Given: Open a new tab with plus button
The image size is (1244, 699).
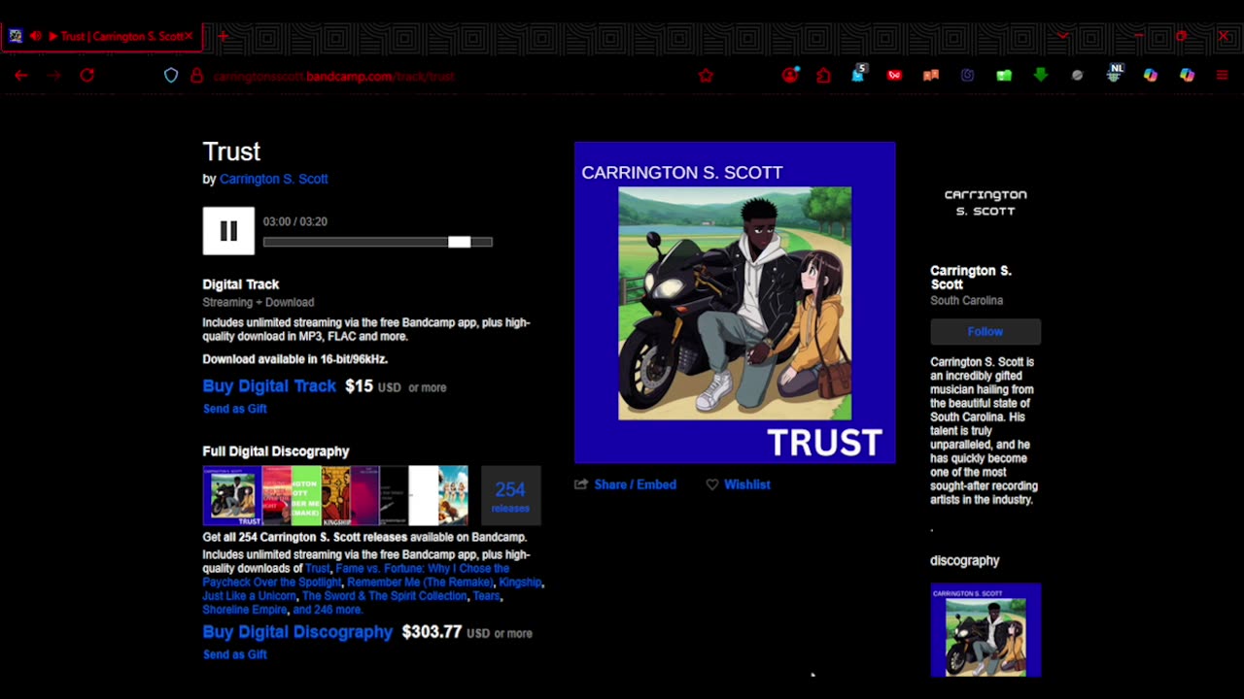Looking at the screenshot, I should 223,37.
